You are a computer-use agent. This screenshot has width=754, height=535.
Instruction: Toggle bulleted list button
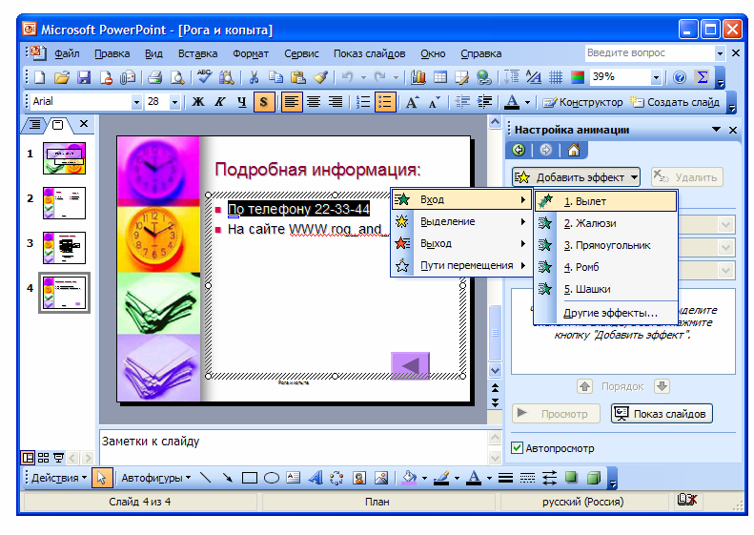coord(385,102)
